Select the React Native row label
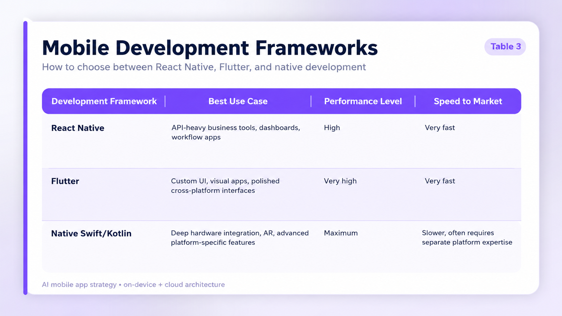This screenshot has height=316, width=562. coord(78,128)
